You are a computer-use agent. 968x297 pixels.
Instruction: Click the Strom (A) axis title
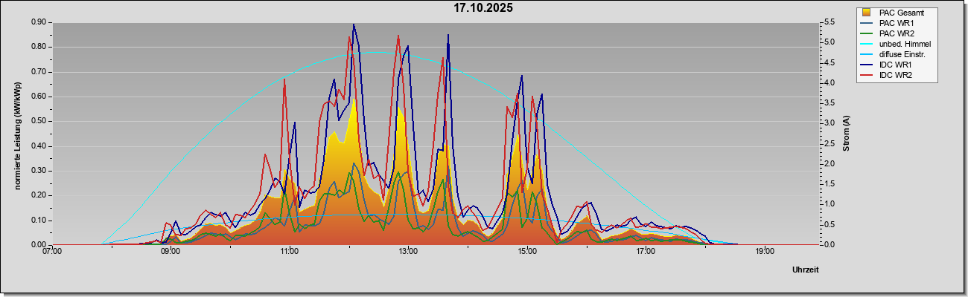[x=846, y=133]
